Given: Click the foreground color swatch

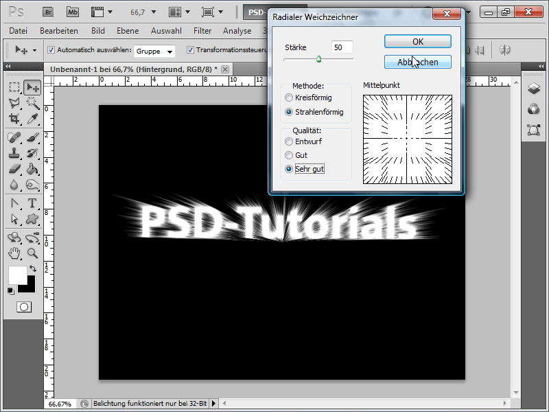Looking at the screenshot, I should click(x=16, y=275).
